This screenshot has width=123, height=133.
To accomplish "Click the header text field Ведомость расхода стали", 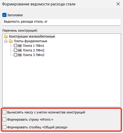I will (x=62, y=22).
